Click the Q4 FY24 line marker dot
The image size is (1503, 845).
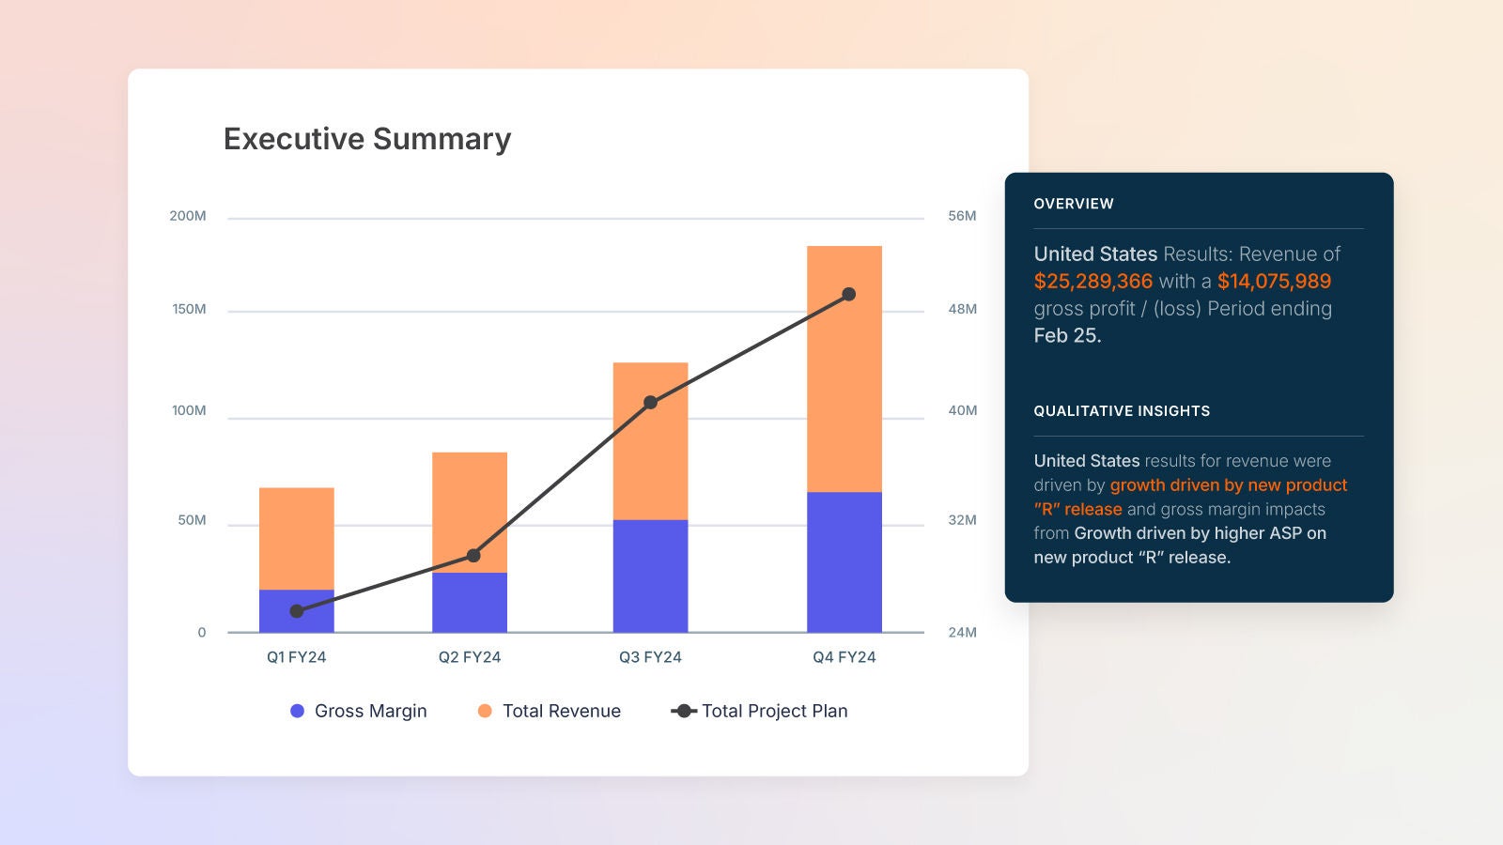[x=848, y=293]
